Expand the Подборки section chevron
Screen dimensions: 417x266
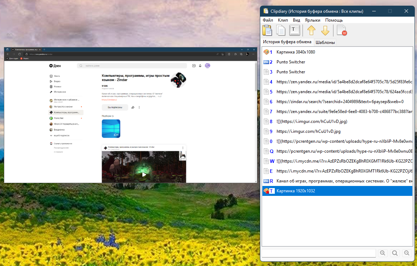pos(113,116)
